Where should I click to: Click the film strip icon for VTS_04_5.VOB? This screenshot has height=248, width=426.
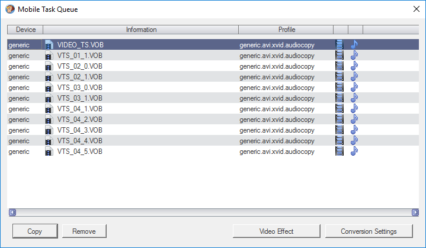pos(339,151)
